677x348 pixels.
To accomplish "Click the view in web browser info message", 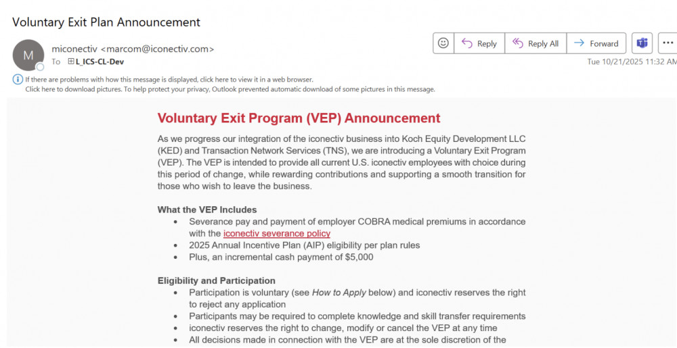I will tap(169, 79).
